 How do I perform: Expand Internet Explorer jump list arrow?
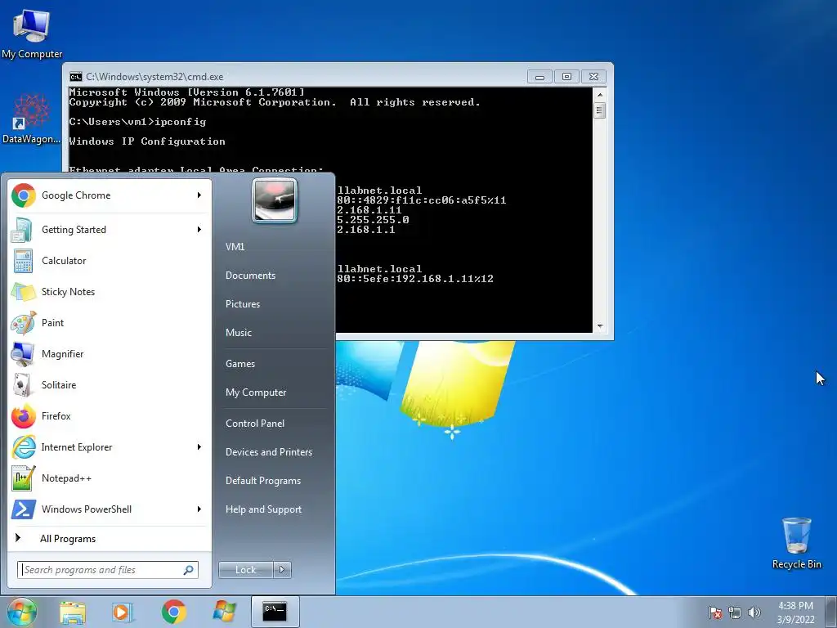(x=199, y=447)
